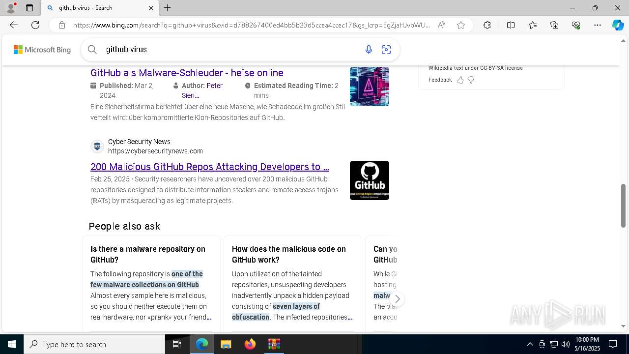629x354 pixels.
Task: Open the Extensions icon
Action: [487, 25]
